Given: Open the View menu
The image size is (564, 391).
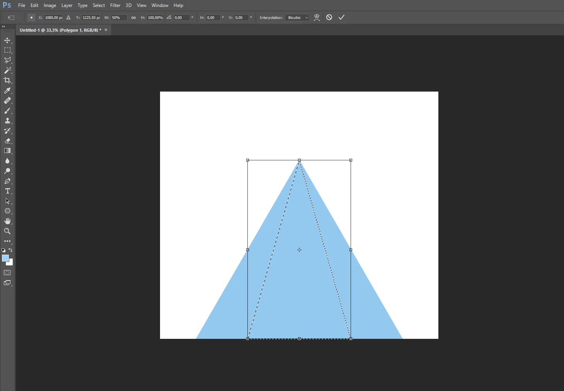Looking at the screenshot, I should pos(141,5).
